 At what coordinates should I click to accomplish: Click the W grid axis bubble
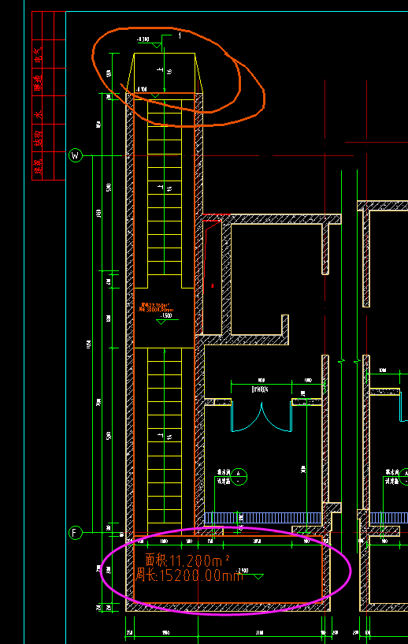(x=75, y=155)
